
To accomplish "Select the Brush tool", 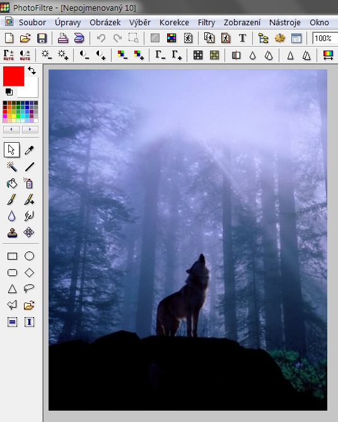I will click(11, 200).
